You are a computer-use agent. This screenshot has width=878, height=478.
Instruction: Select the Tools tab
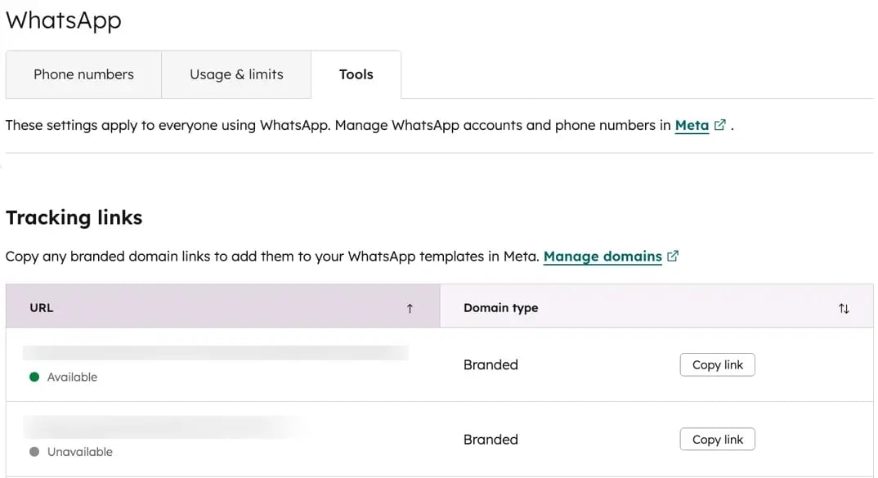[356, 74]
